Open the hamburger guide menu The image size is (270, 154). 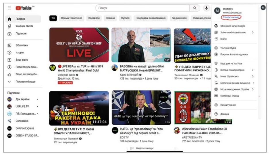[9, 8]
